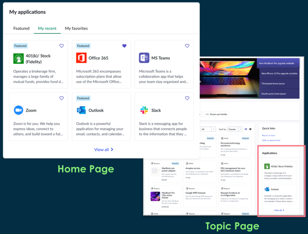Click the Phones and Mobility topic chip

pos(216,114)
